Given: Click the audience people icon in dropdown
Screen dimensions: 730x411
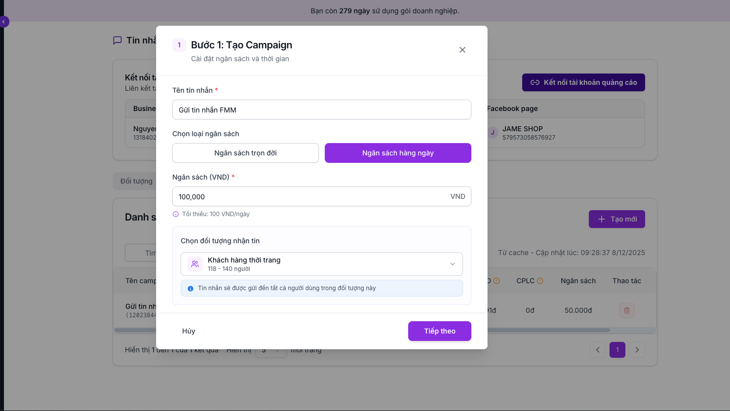Looking at the screenshot, I should pos(195,264).
